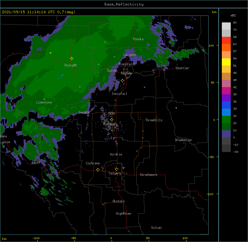
Task: Click the Banff label
Action: (x=36, y=163)
